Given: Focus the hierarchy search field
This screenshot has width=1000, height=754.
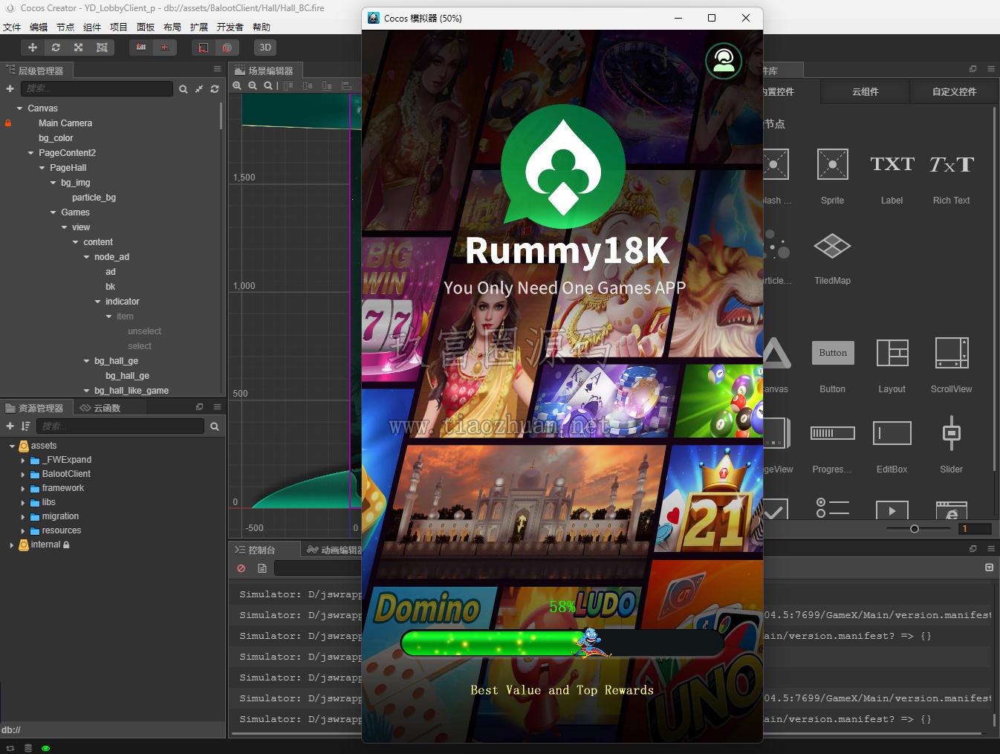Looking at the screenshot, I should pos(97,88).
